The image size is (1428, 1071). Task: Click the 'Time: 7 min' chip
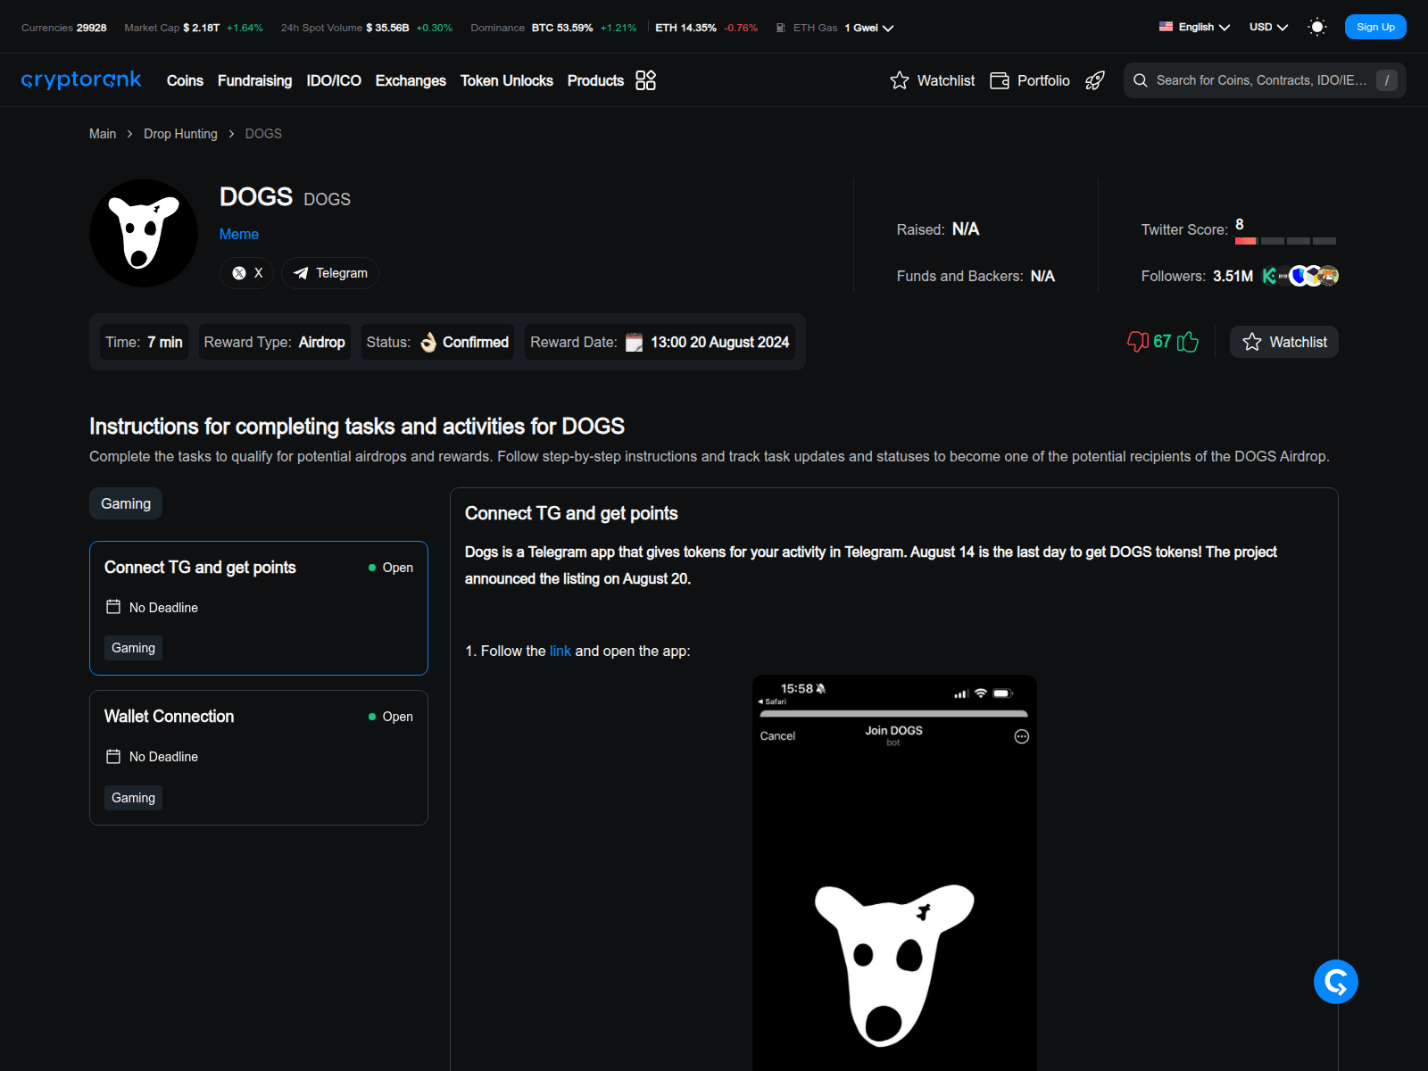pyautogui.click(x=144, y=342)
